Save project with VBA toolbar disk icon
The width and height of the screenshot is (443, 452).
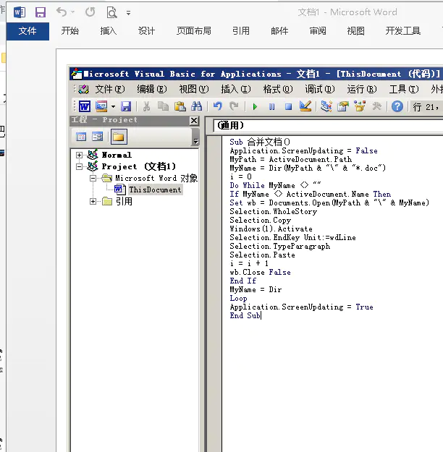pos(126,106)
